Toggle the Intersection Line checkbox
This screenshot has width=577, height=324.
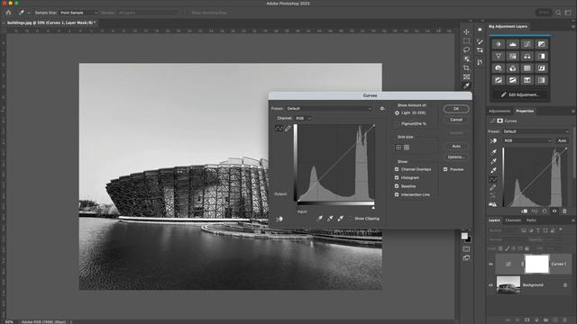397,194
